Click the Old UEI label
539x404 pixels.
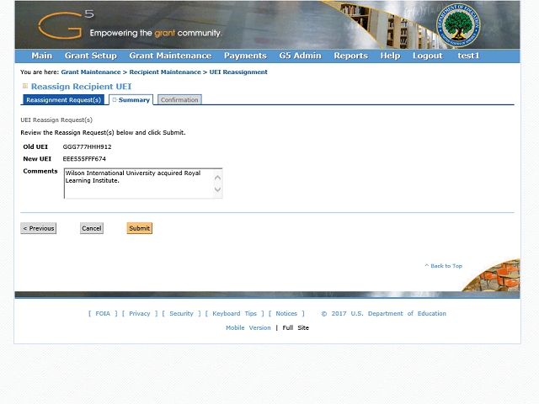coord(35,146)
